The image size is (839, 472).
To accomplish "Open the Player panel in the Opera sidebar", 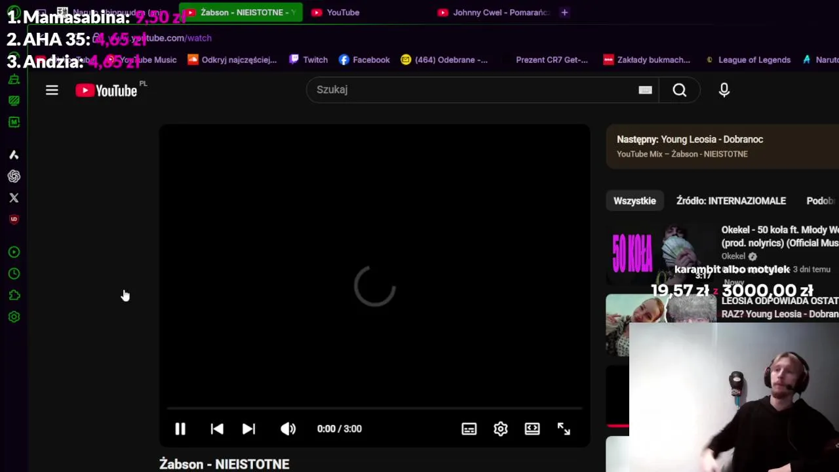I will tap(14, 252).
